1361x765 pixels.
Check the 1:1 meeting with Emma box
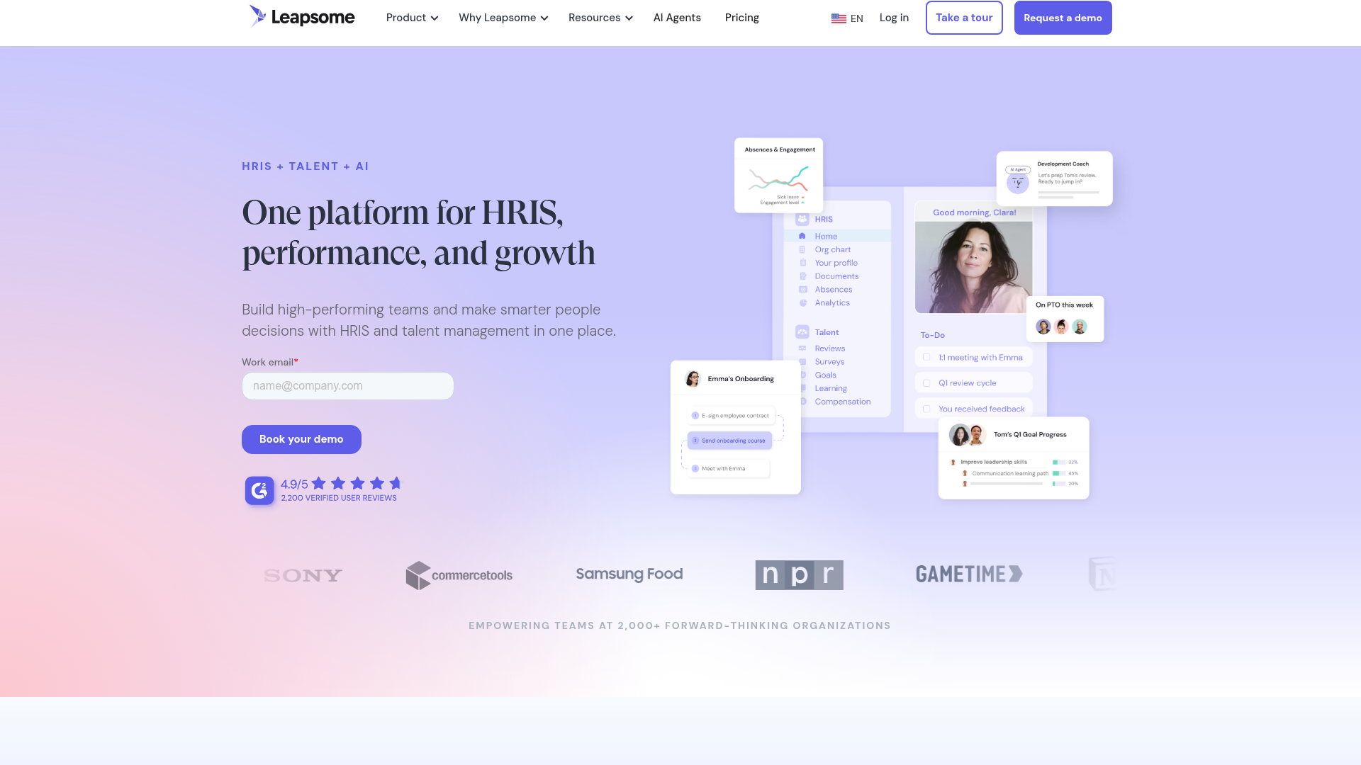pos(926,358)
